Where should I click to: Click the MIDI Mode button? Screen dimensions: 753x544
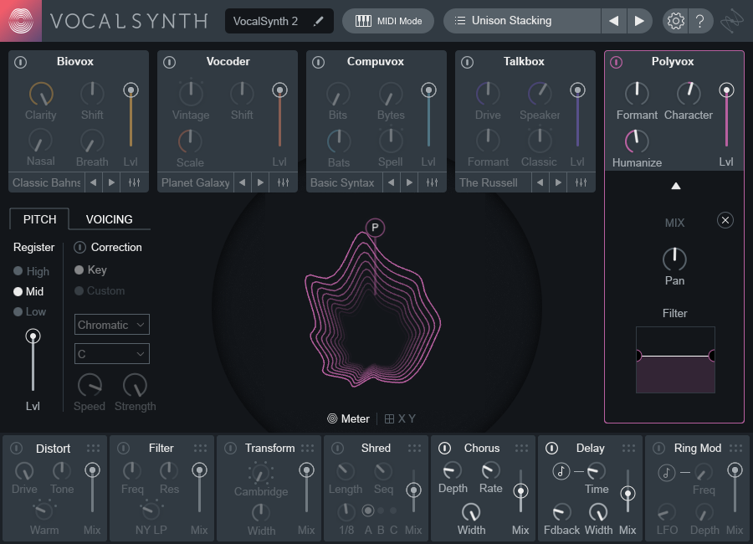(388, 21)
